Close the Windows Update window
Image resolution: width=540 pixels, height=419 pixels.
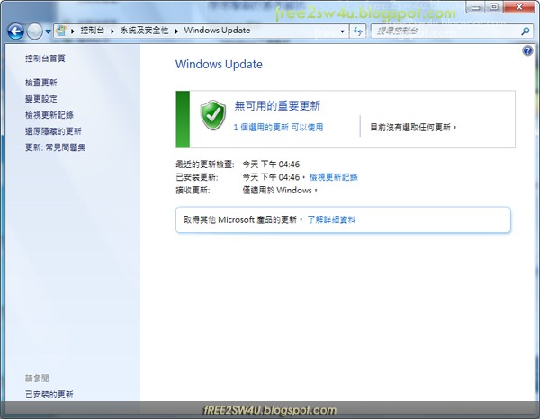click(519, 7)
